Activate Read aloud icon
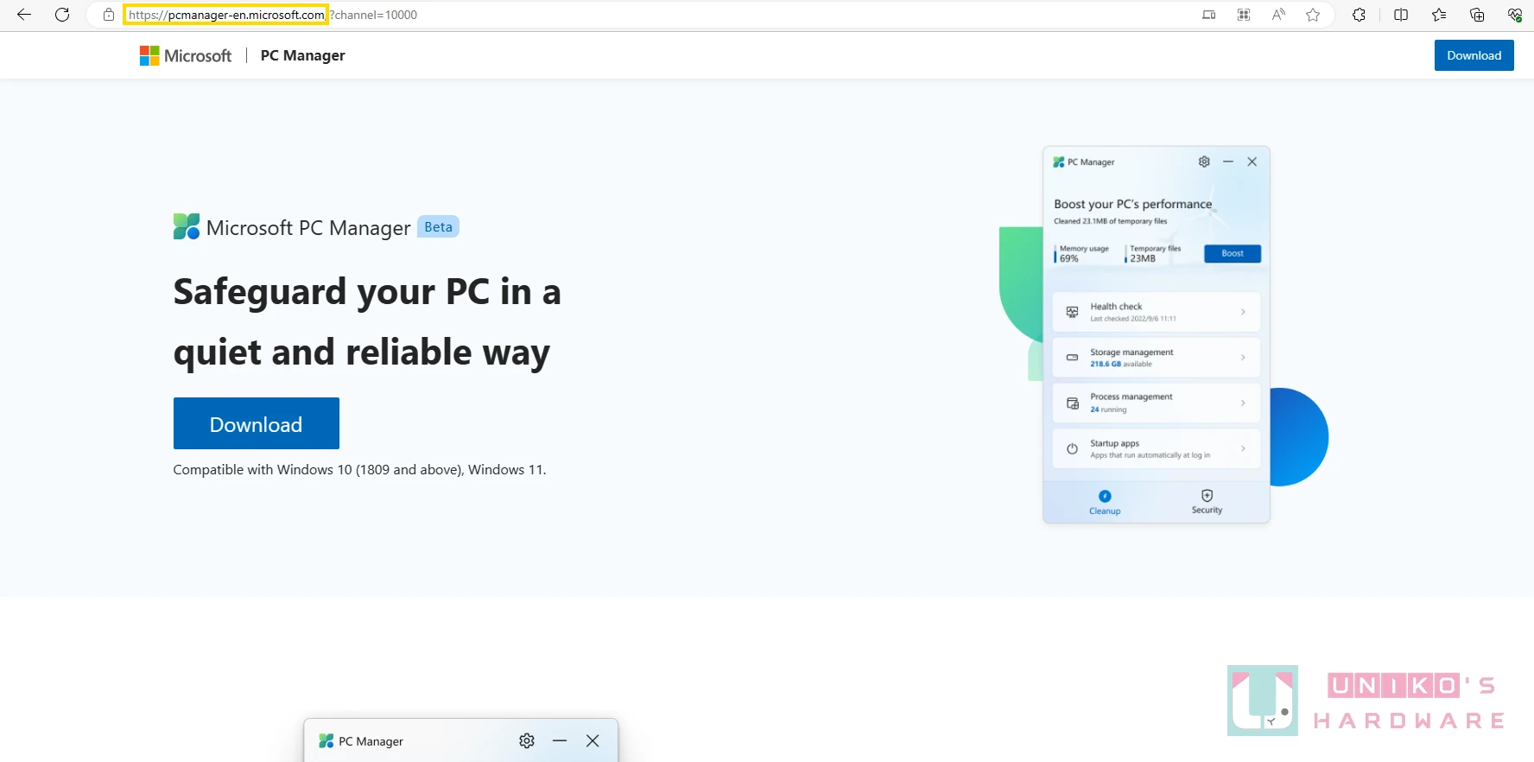Image resolution: width=1534 pixels, height=762 pixels. (x=1278, y=15)
